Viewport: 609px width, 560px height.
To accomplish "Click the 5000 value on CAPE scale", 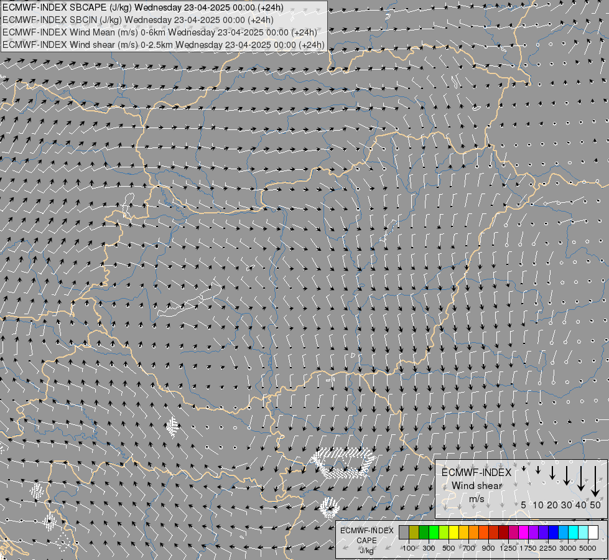I will click(588, 548).
